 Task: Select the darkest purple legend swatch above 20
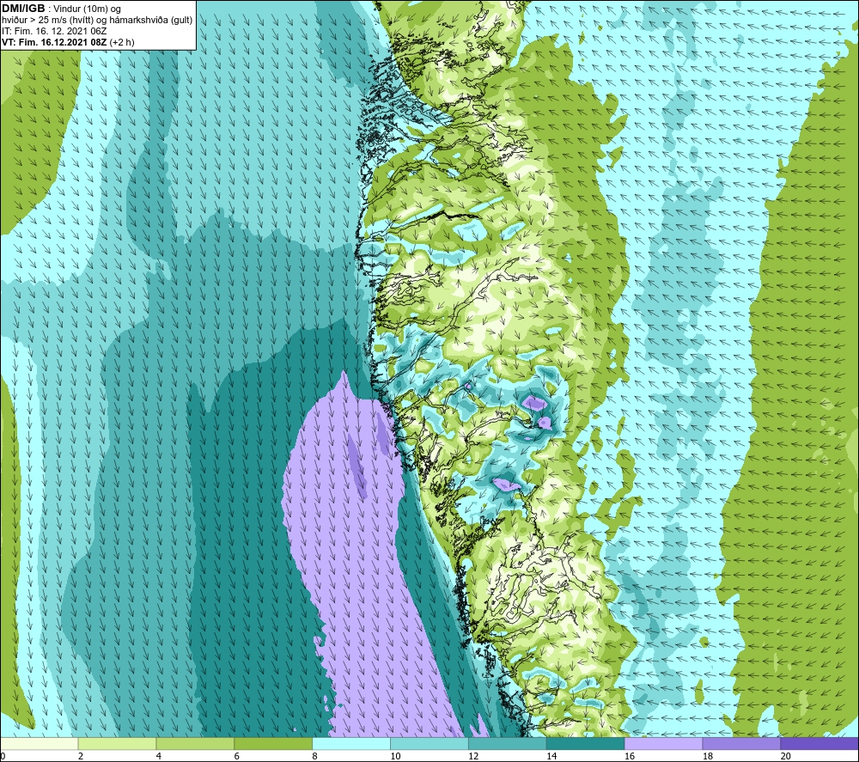[x=819, y=744]
